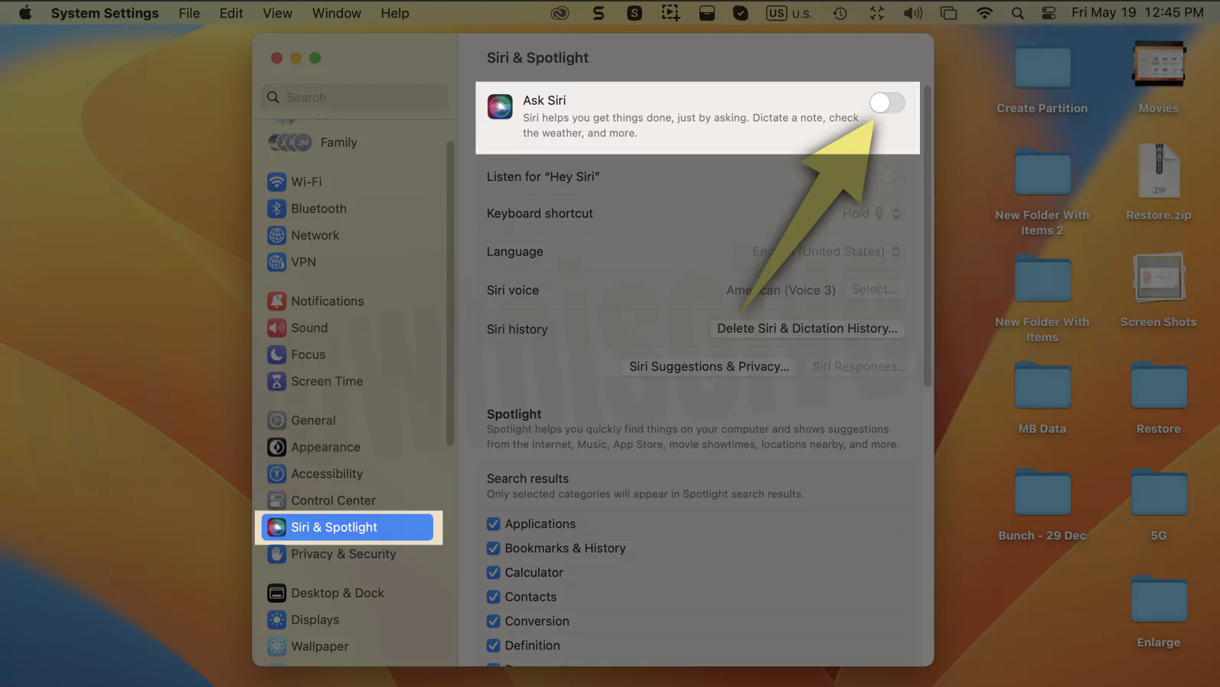Uncheck Bookmarks & History checkbox

[494, 549]
